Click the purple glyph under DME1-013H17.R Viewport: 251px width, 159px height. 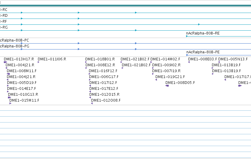5,62
